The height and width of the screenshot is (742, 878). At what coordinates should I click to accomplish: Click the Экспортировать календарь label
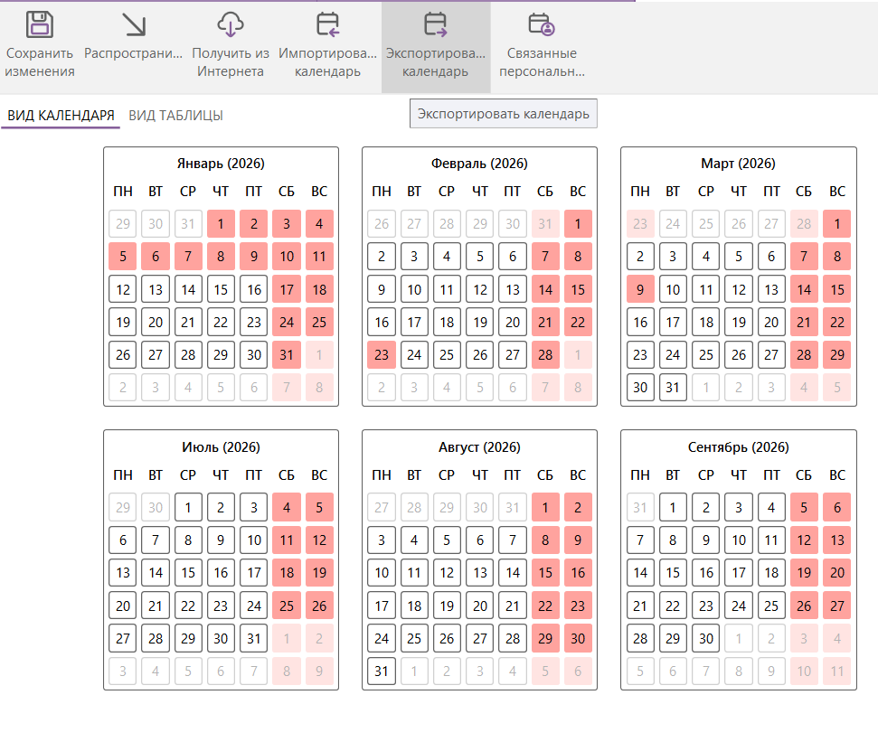(x=503, y=113)
